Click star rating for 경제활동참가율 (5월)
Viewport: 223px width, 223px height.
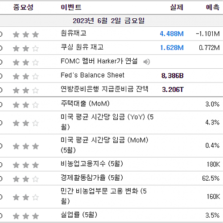click(26, 179)
